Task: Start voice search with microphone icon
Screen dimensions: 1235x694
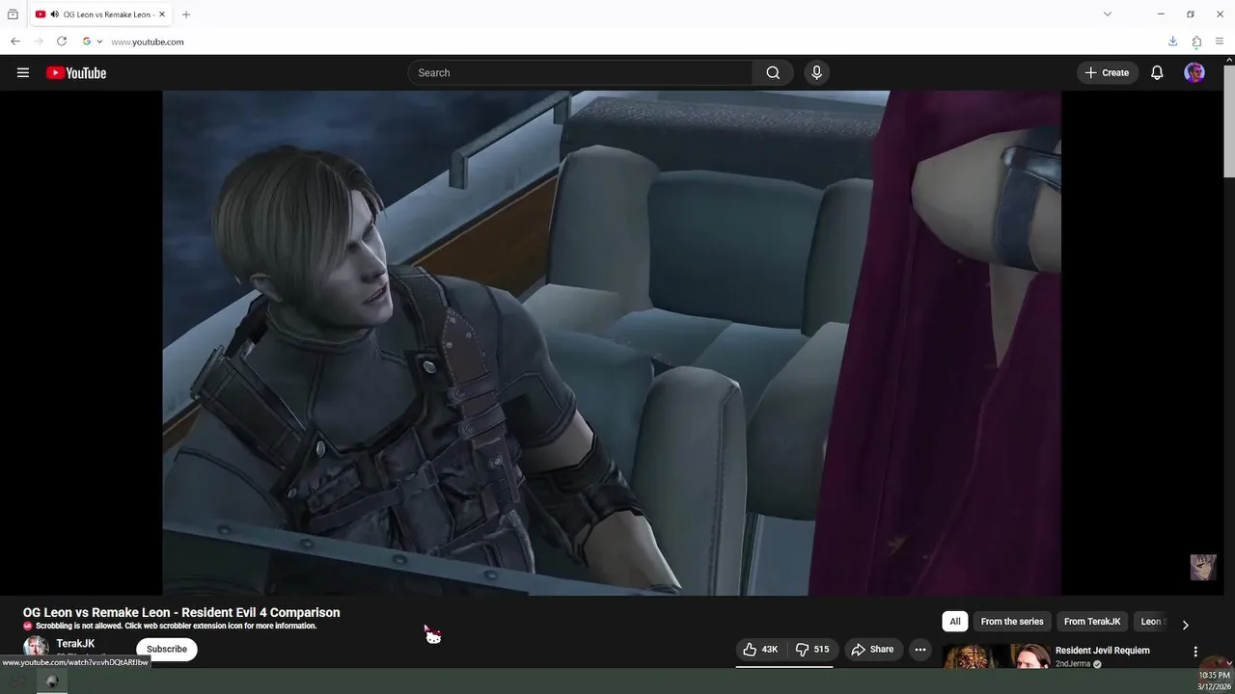Action: click(x=816, y=72)
